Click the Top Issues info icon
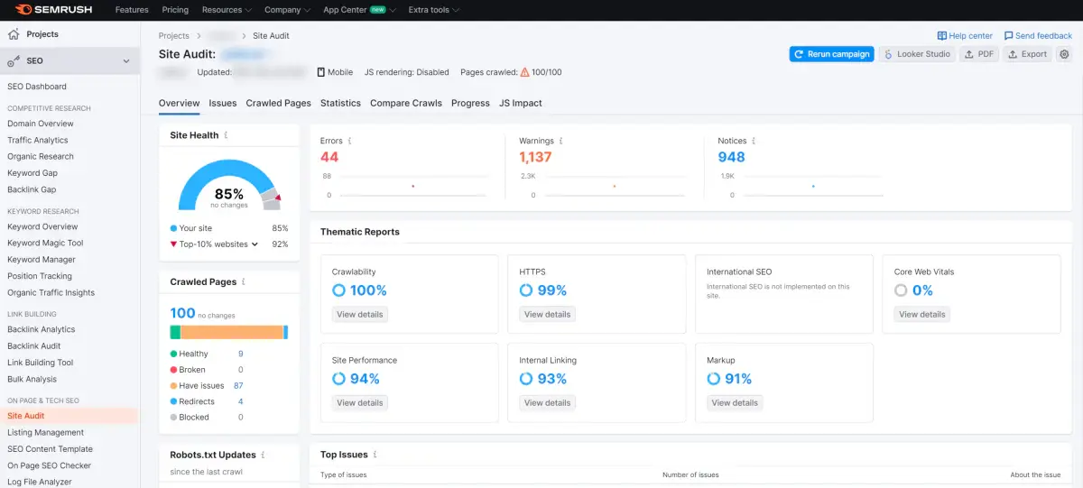Screen dimensions: 1083x488 375,456
